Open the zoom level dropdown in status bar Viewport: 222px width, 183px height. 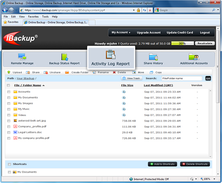pos(214,179)
